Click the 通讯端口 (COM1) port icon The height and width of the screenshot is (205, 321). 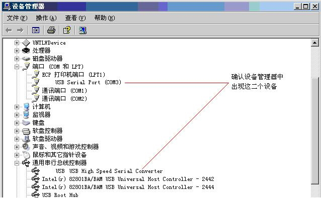[36, 91]
